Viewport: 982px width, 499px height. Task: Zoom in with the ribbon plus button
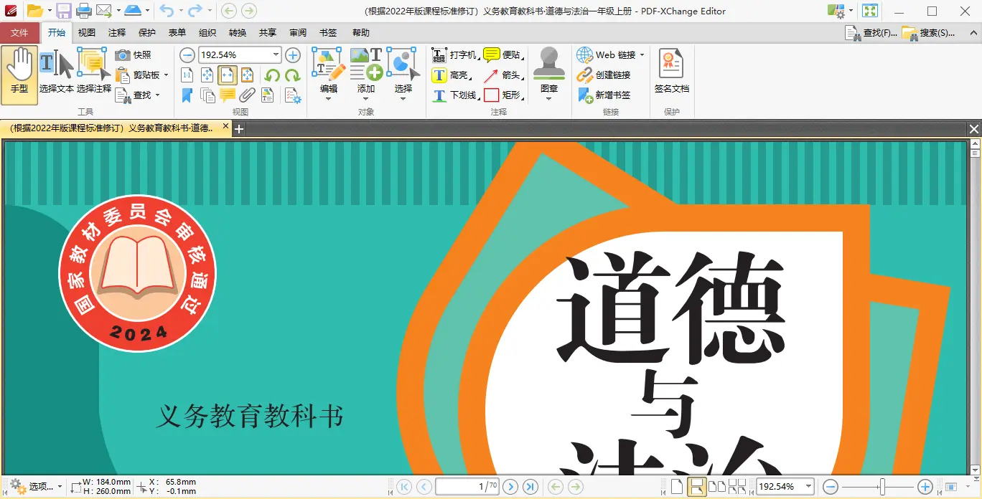(x=293, y=55)
